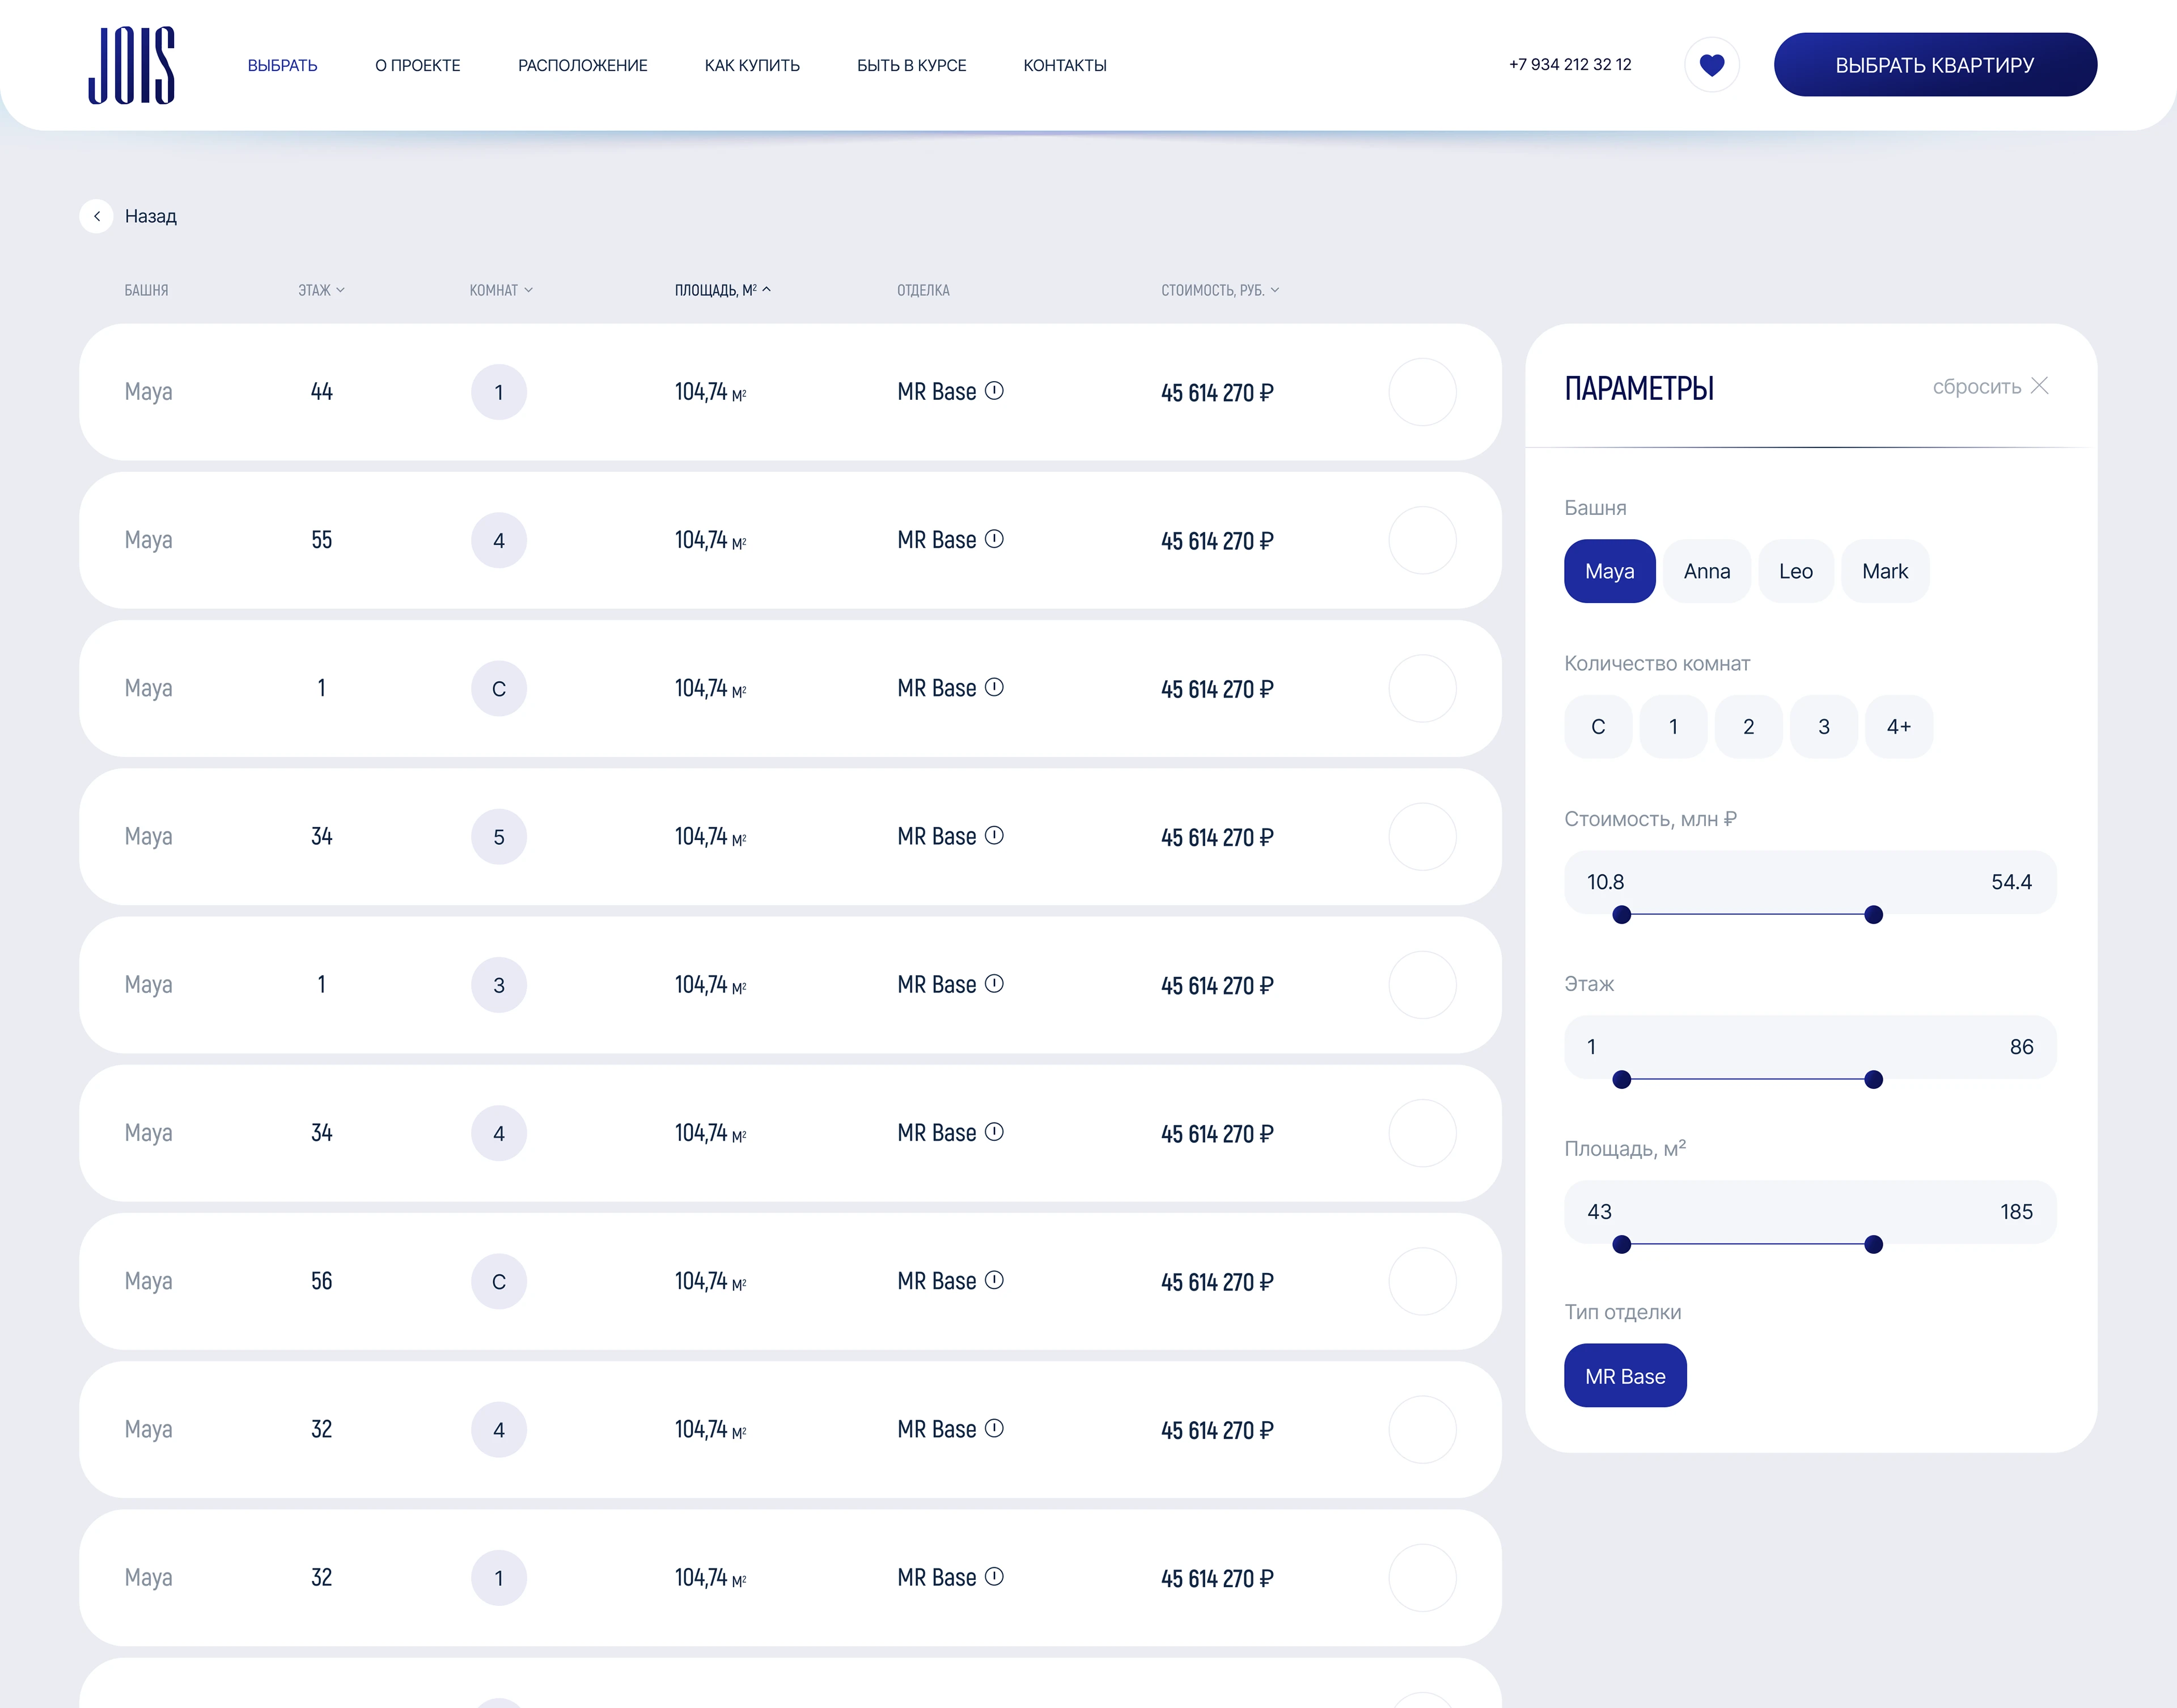Click the ВЫБРАТЬ КВАРТИРУ button
The image size is (2177, 1708).
[x=1934, y=65]
